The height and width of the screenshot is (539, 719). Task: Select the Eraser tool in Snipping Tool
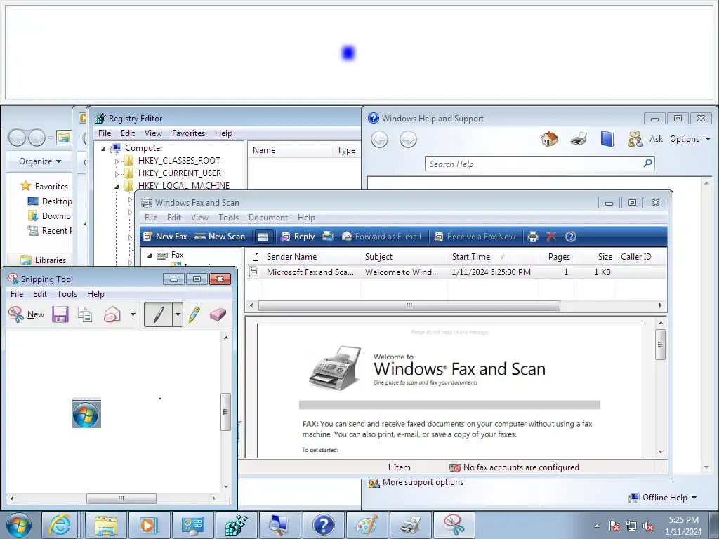pos(218,314)
